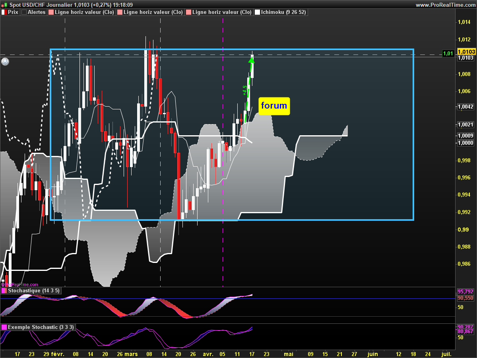Viewport: 477px width, 358px height.
Task: Open Stochastique (14 3 5) indicator settings
Action: 31,291
